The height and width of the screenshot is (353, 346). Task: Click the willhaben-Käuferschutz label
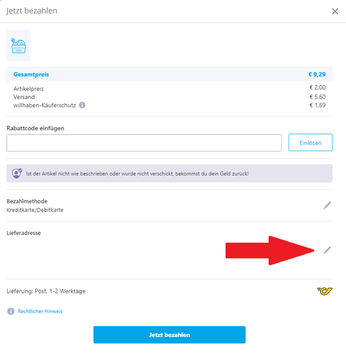[x=45, y=105]
